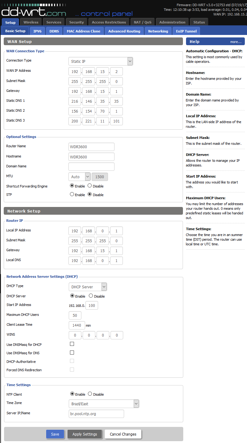247x443 pixels.
Task: Click the Cancel Changes button
Action: 123,434
